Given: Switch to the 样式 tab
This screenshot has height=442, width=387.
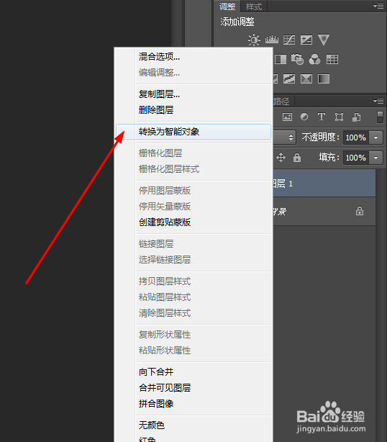Looking at the screenshot, I should (x=254, y=6).
